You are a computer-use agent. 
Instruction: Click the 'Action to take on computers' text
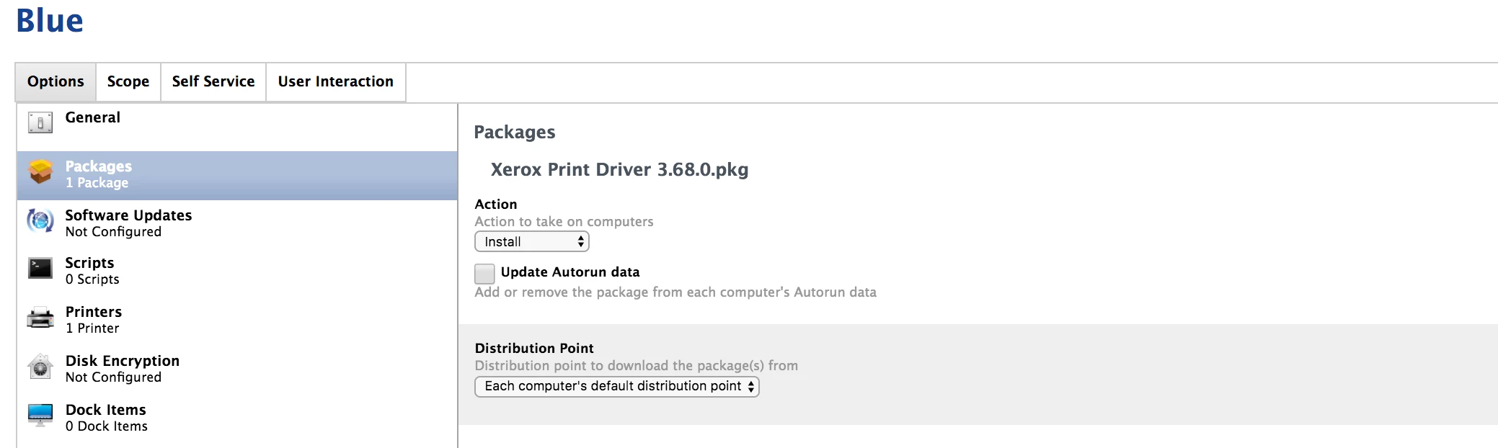564,222
